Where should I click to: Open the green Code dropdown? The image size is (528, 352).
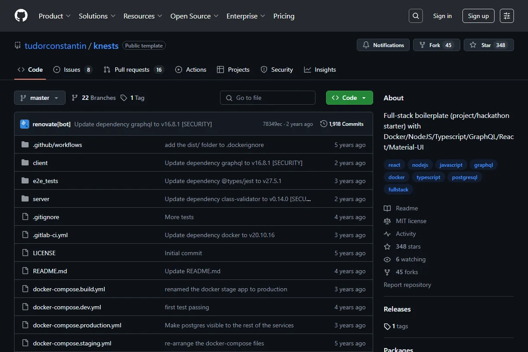[x=349, y=98]
